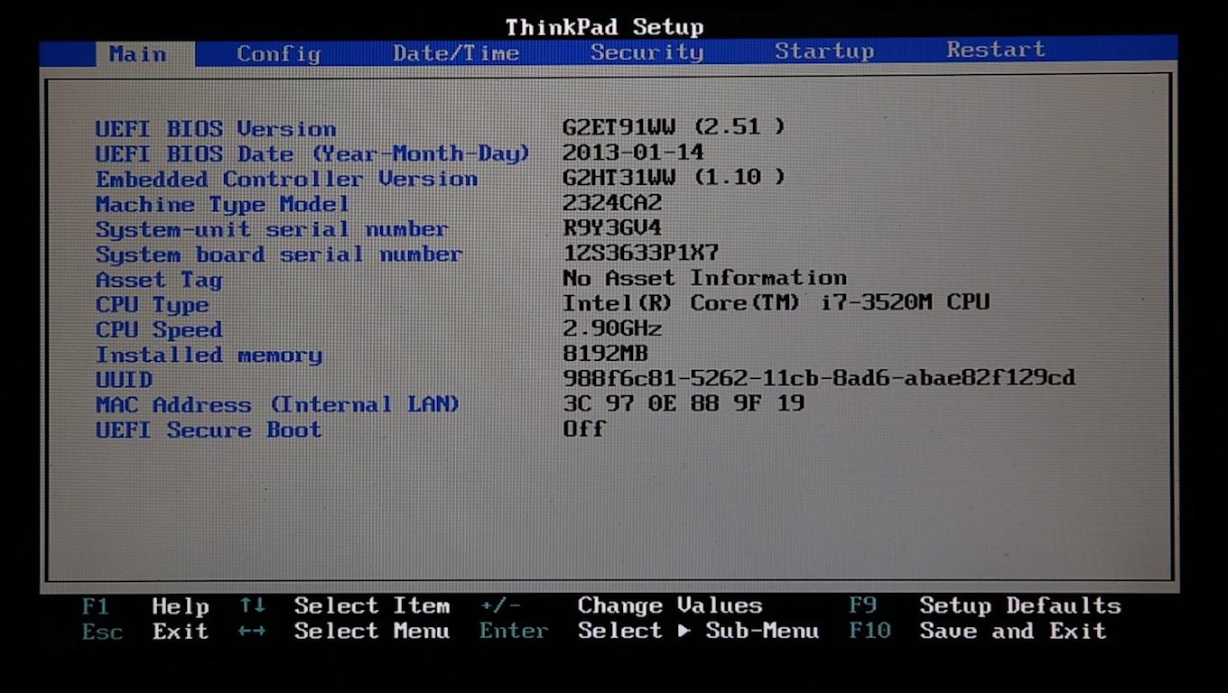1228x693 pixels.
Task: Open the Config tab
Action: coord(278,54)
